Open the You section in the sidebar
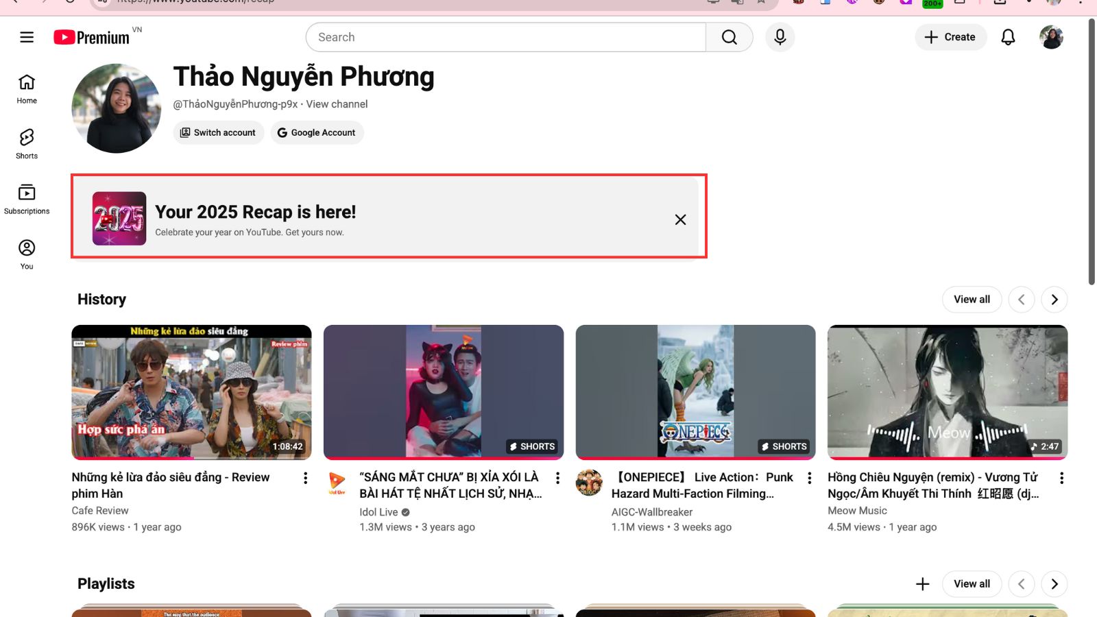 [x=26, y=252]
